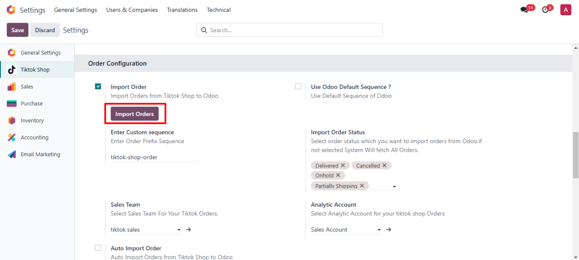579x260 pixels.
Task: Click the custom sequence prefix field
Action: coord(153,157)
